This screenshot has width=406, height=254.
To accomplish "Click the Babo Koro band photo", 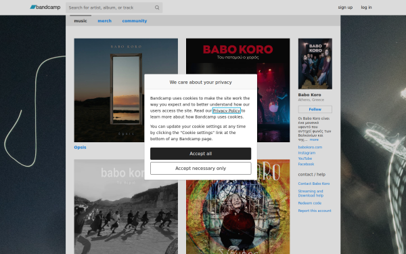I will 315,64.
